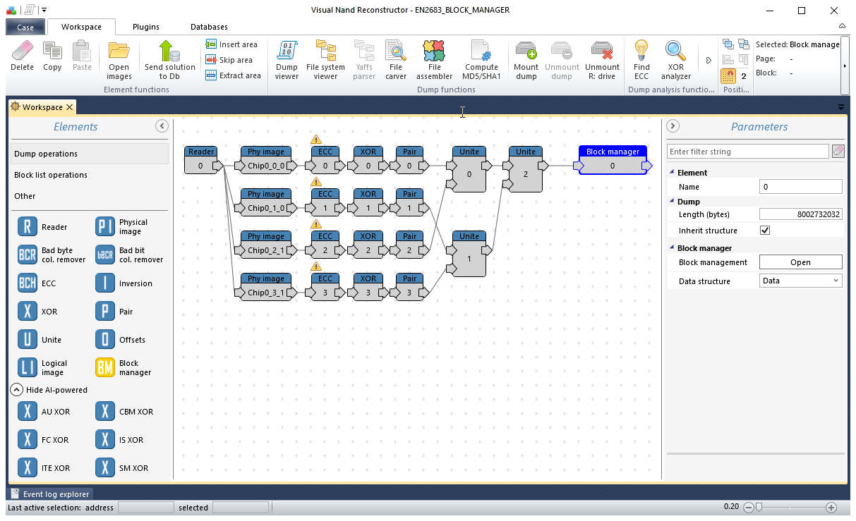Switch to the Plugins ribbon tab
This screenshot has height=521, width=856.
coord(146,27)
